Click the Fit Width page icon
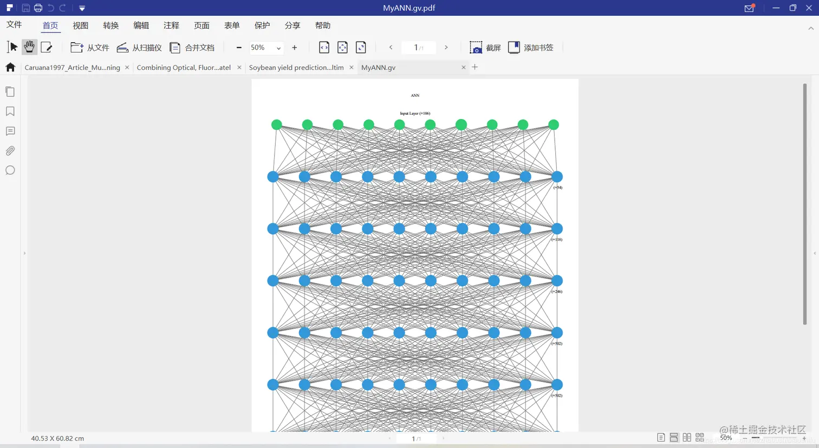Viewport: 819px width, 448px height. [x=324, y=48]
